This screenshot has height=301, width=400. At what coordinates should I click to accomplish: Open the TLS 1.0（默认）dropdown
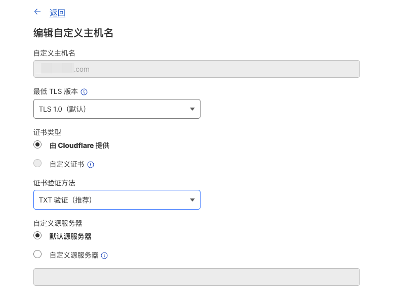(117, 109)
